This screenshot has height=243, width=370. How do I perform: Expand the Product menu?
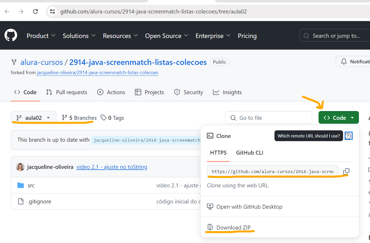41,36
